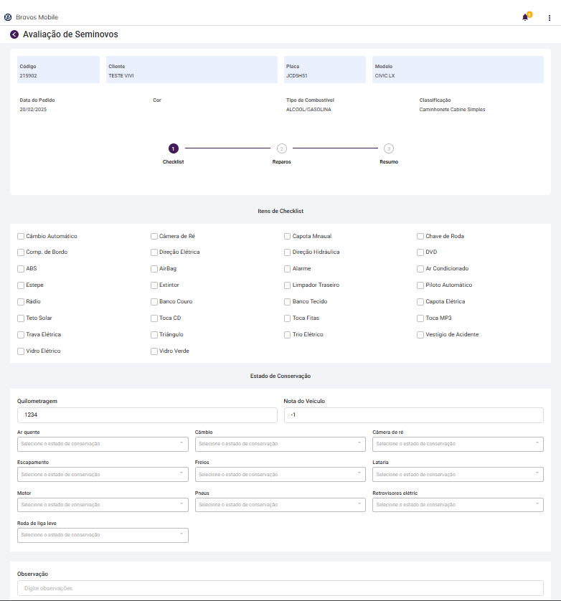The height and width of the screenshot is (601, 561).
Task: Open the Freios state dropdown
Action: point(280,475)
